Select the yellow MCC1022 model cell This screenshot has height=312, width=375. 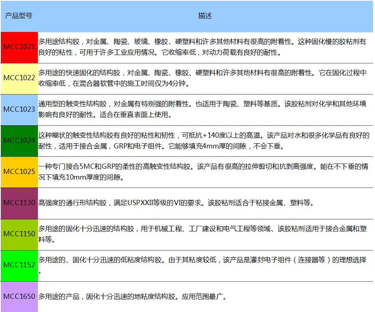pyautogui.click(x=19, y=79)
